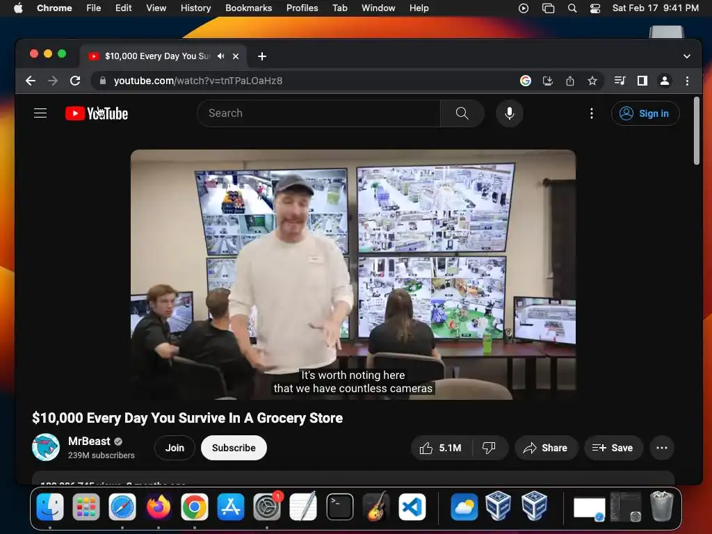Launch Finder from the Dock
Viewport: 712px width, 534px height.
[50, 507]
